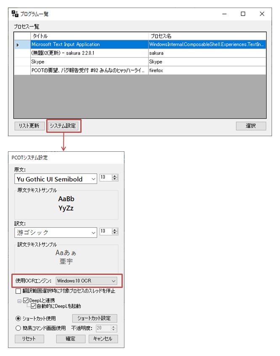
Task: Open システム設定 from the process list window
Action: (x=63, y=126)
